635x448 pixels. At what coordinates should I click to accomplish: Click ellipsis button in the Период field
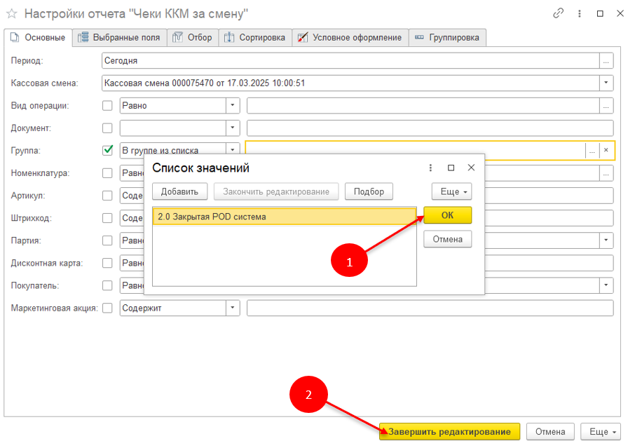click(x=606, y=61)
